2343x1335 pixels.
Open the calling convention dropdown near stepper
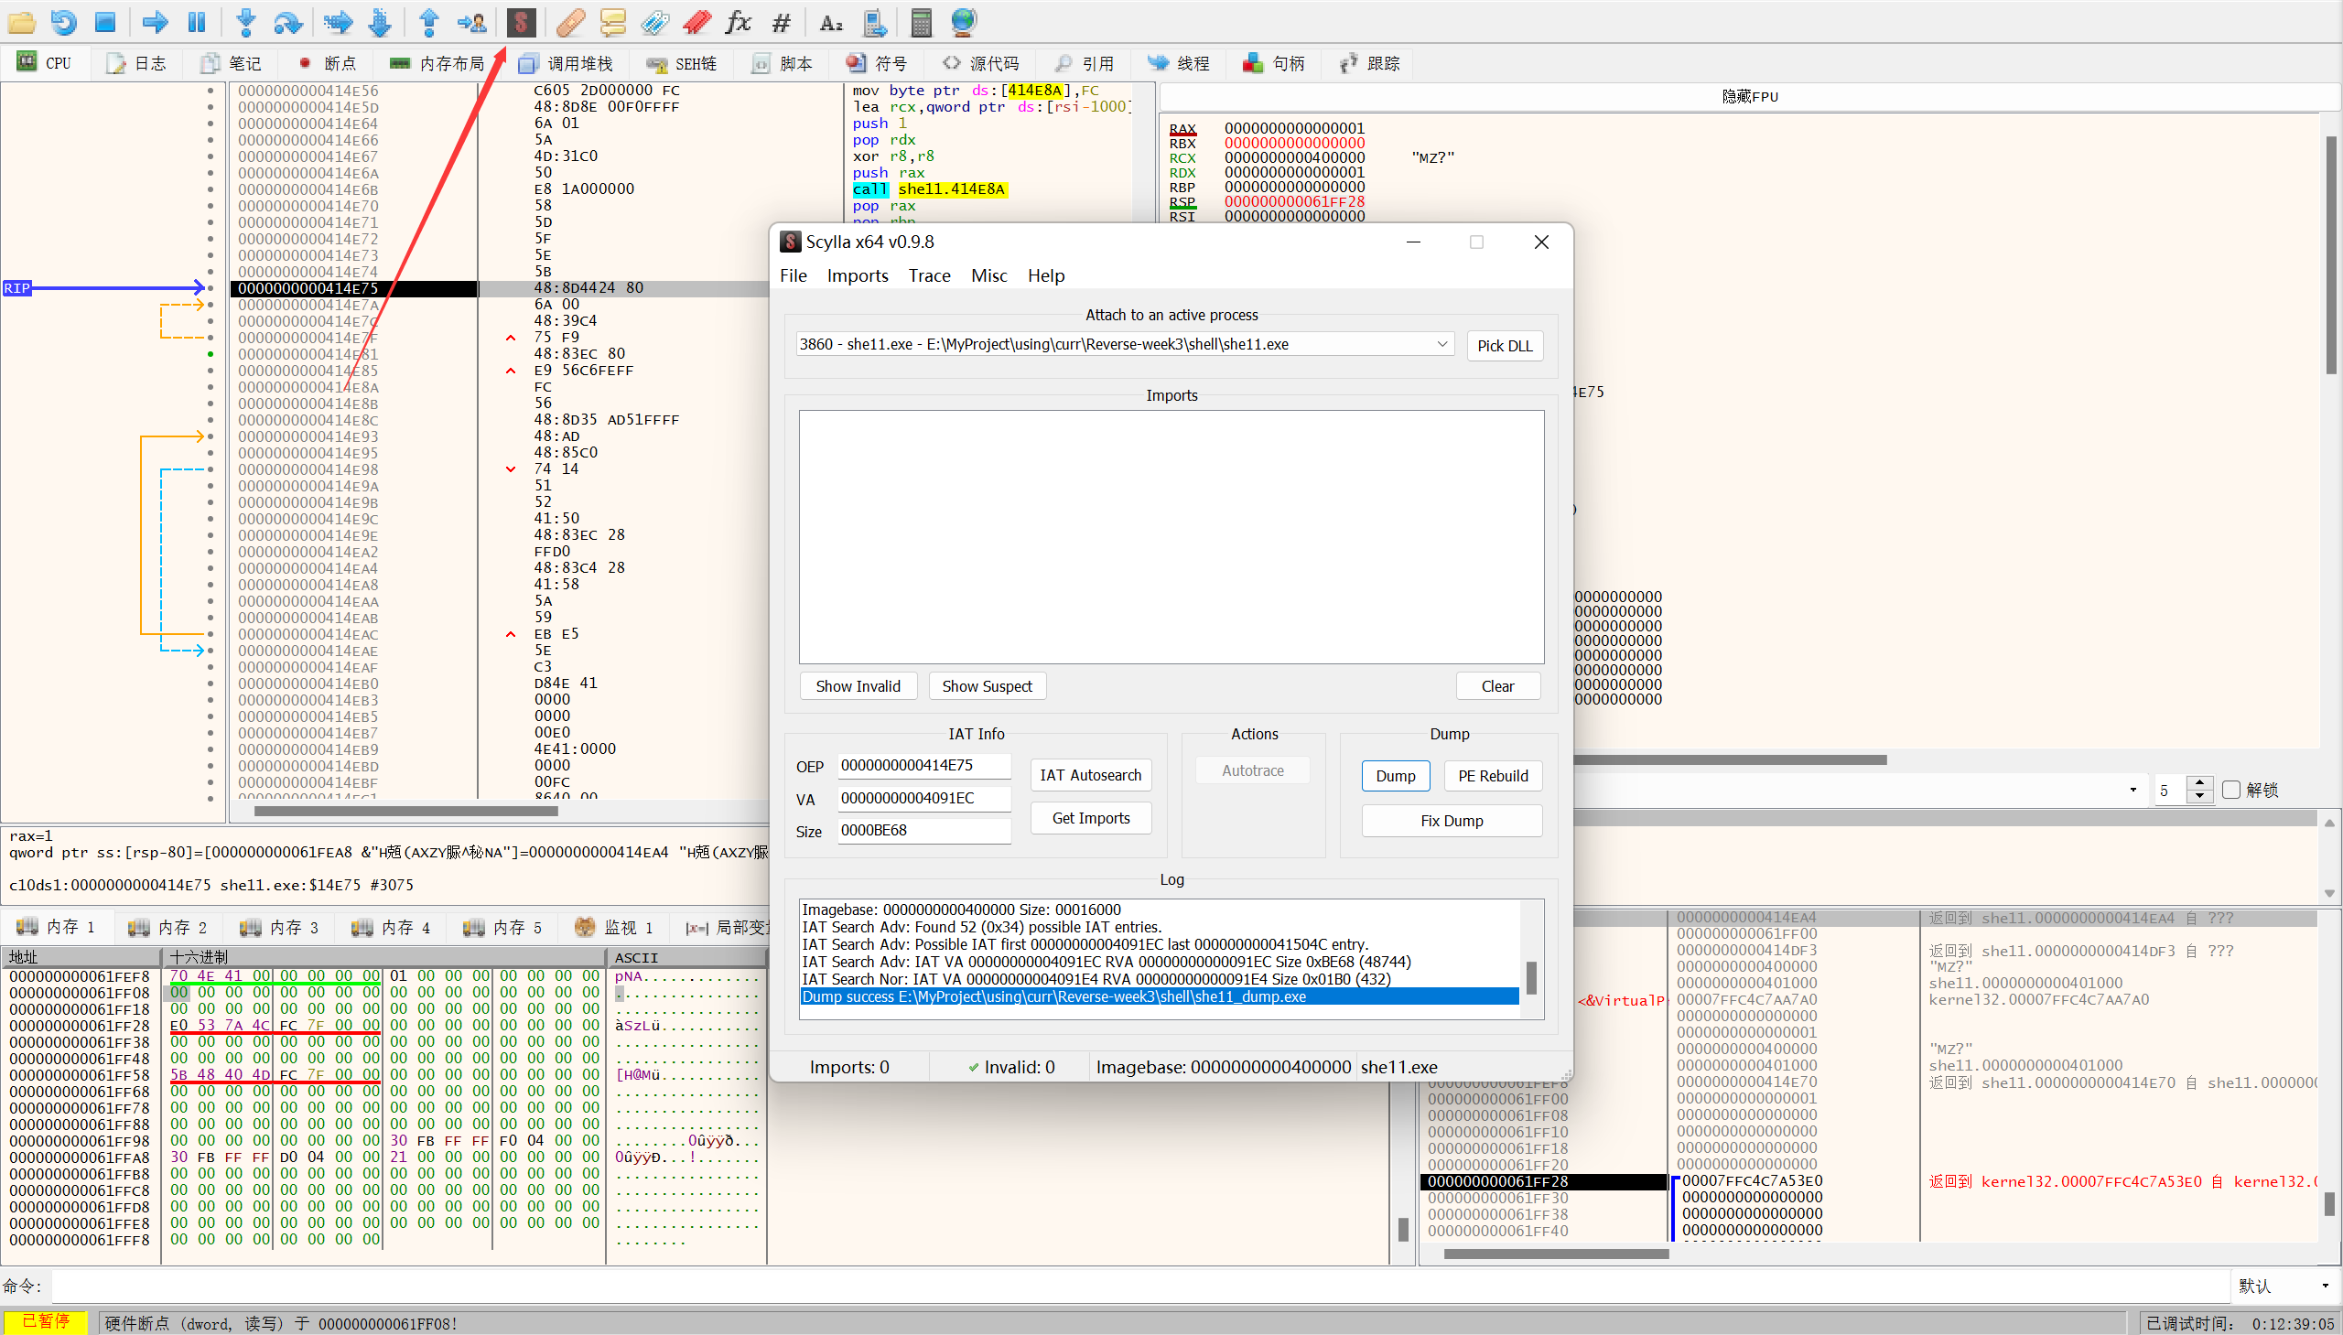coord(2132,790)
